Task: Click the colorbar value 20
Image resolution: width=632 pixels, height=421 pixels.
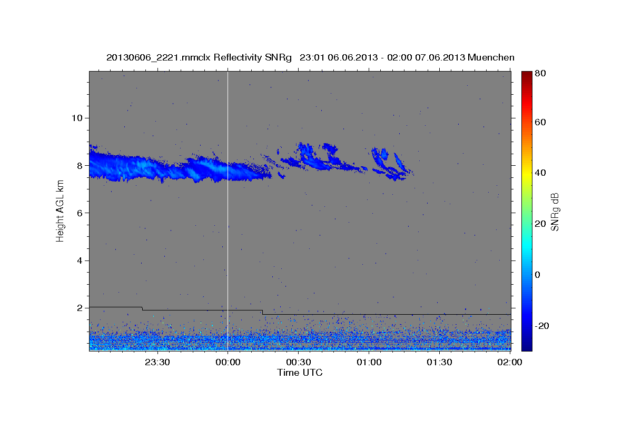Action: 540,224
